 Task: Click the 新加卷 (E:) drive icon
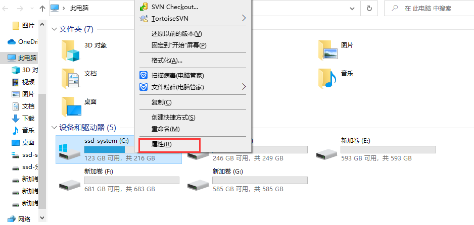coord(326,155)
